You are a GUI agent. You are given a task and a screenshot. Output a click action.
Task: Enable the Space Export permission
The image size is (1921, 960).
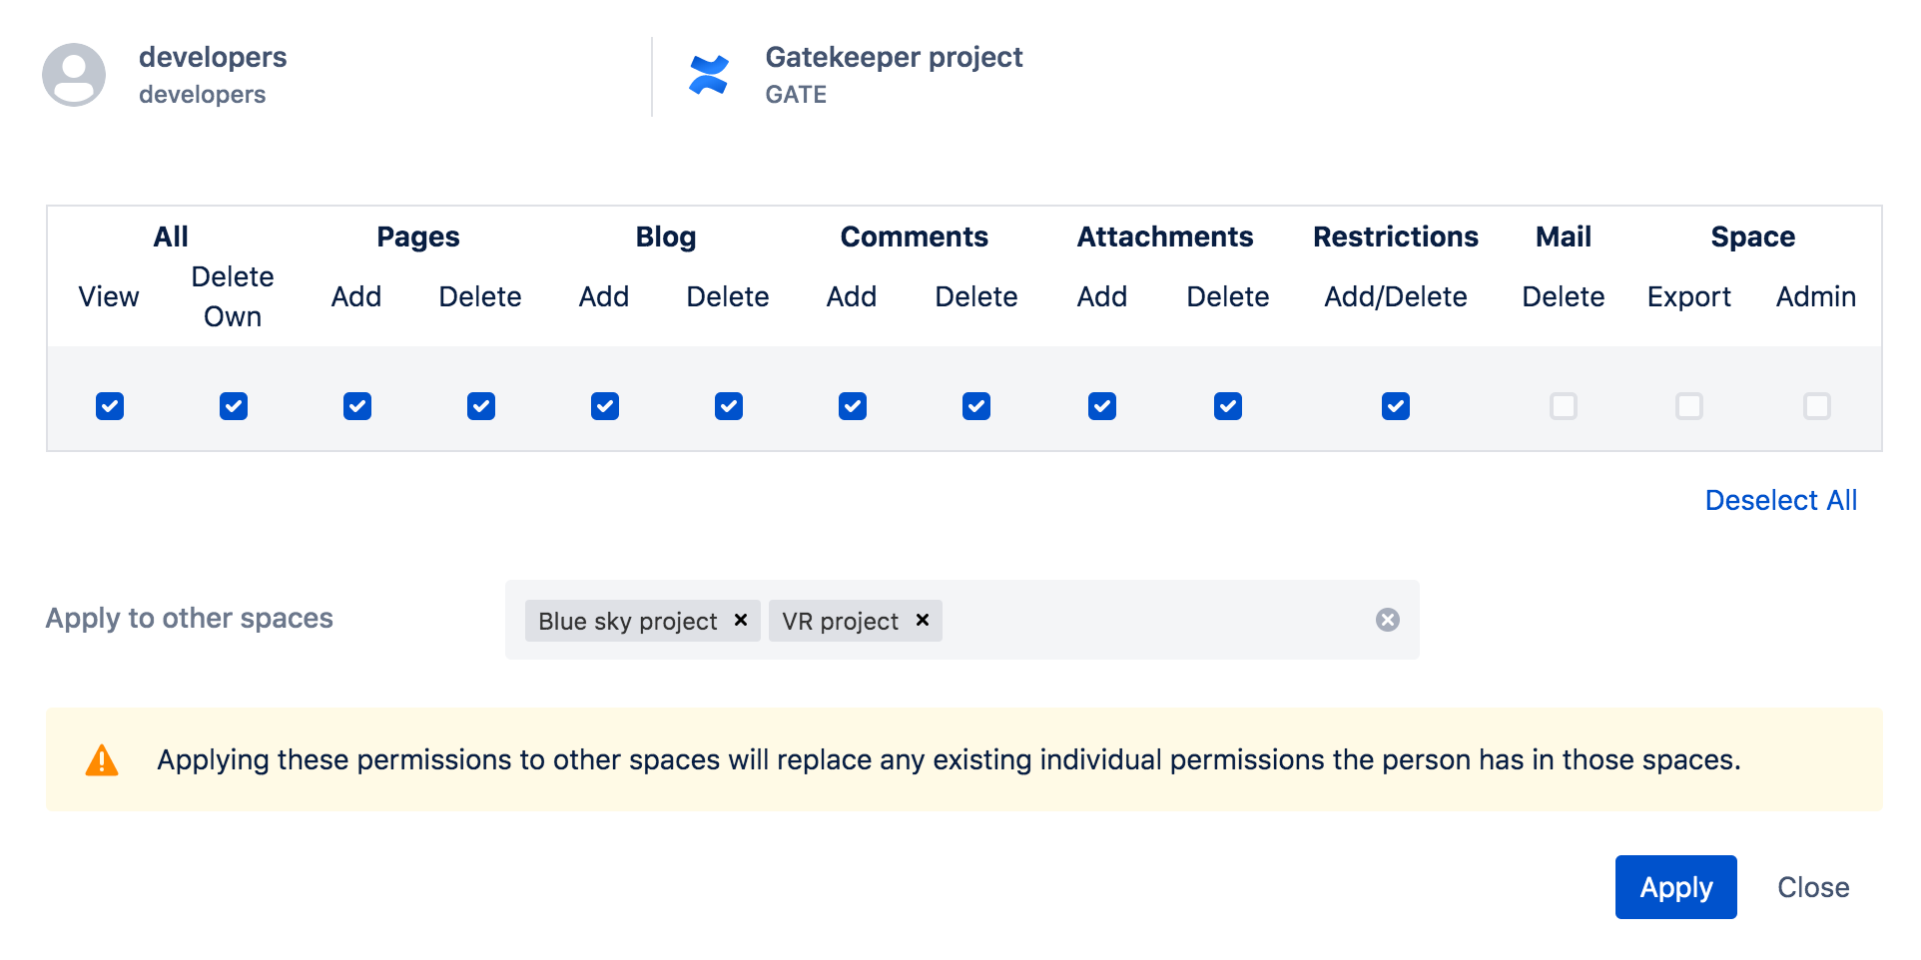point(1689,406)
